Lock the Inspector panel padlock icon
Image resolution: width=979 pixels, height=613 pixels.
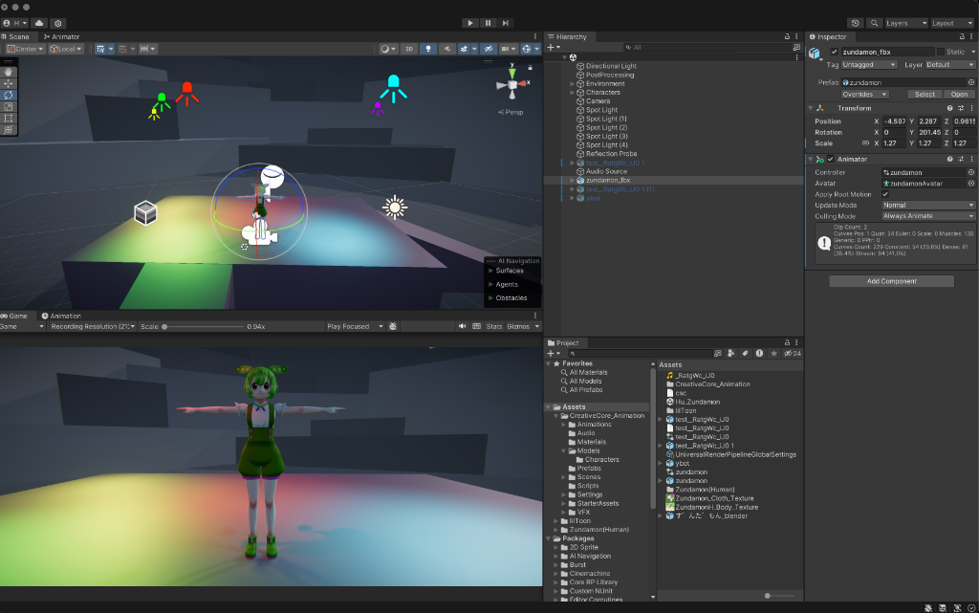962,37
